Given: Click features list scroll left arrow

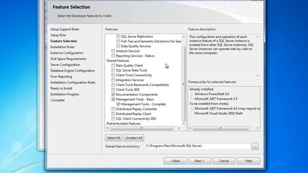Looking at the screenshot, I should pos(107,128).
